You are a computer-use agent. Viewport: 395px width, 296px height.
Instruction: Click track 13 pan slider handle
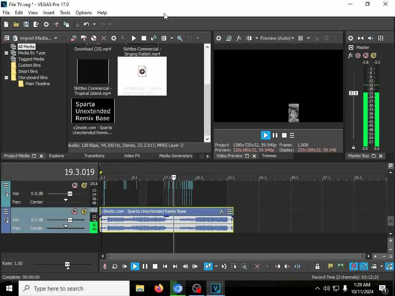pyautogui.click(x=66, y=226)
